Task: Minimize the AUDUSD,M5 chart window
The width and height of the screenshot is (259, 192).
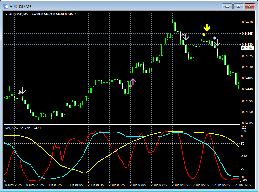Action: pos(228,6)
